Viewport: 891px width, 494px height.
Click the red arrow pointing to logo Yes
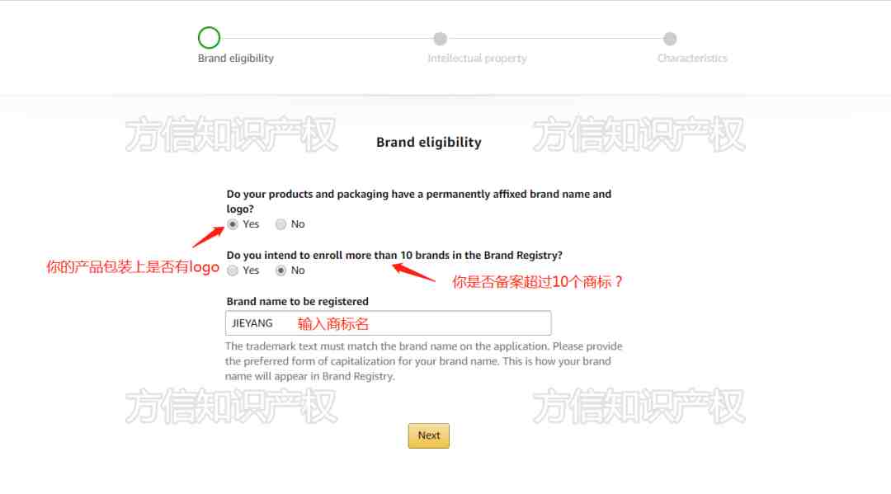(x=208, y=237)
